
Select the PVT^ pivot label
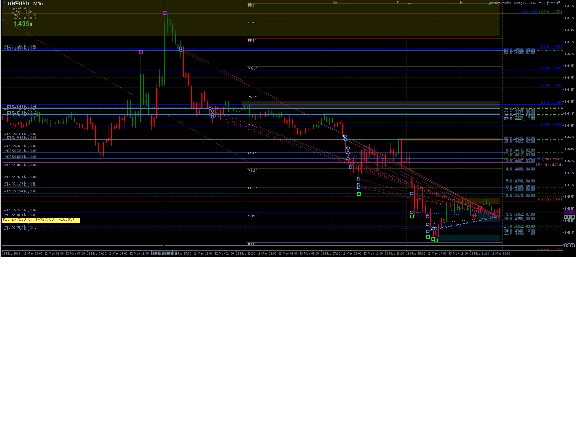click(252, 97)
